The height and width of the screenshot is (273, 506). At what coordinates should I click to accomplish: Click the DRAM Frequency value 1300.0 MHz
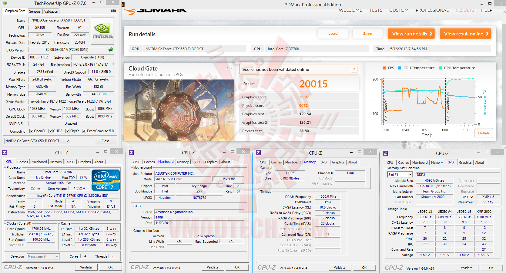[x=328, y=197]
